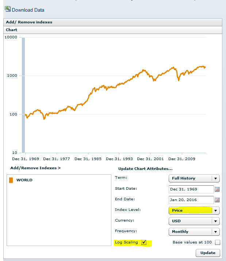This screenshot has width=226, height=261.
Task: Click the End Date input field
Action: pyautogui.click(x=191, y=200)
